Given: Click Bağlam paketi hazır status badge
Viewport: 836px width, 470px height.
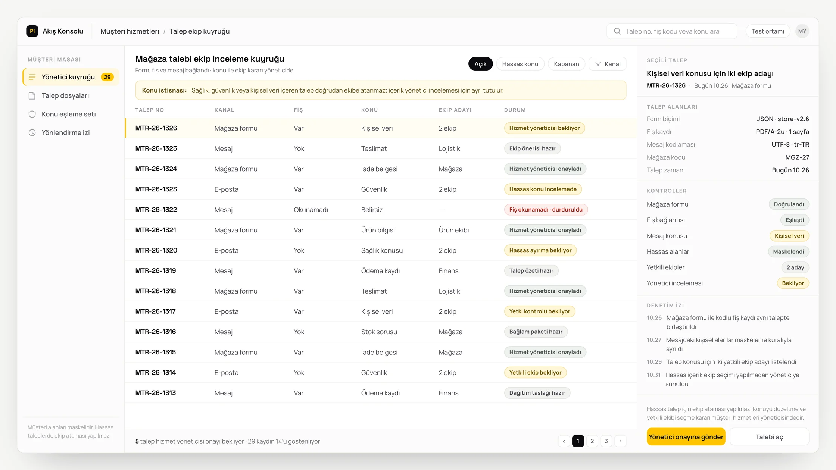Looking at the screenshot, I should pyautogui.click(x=536, y=332).
